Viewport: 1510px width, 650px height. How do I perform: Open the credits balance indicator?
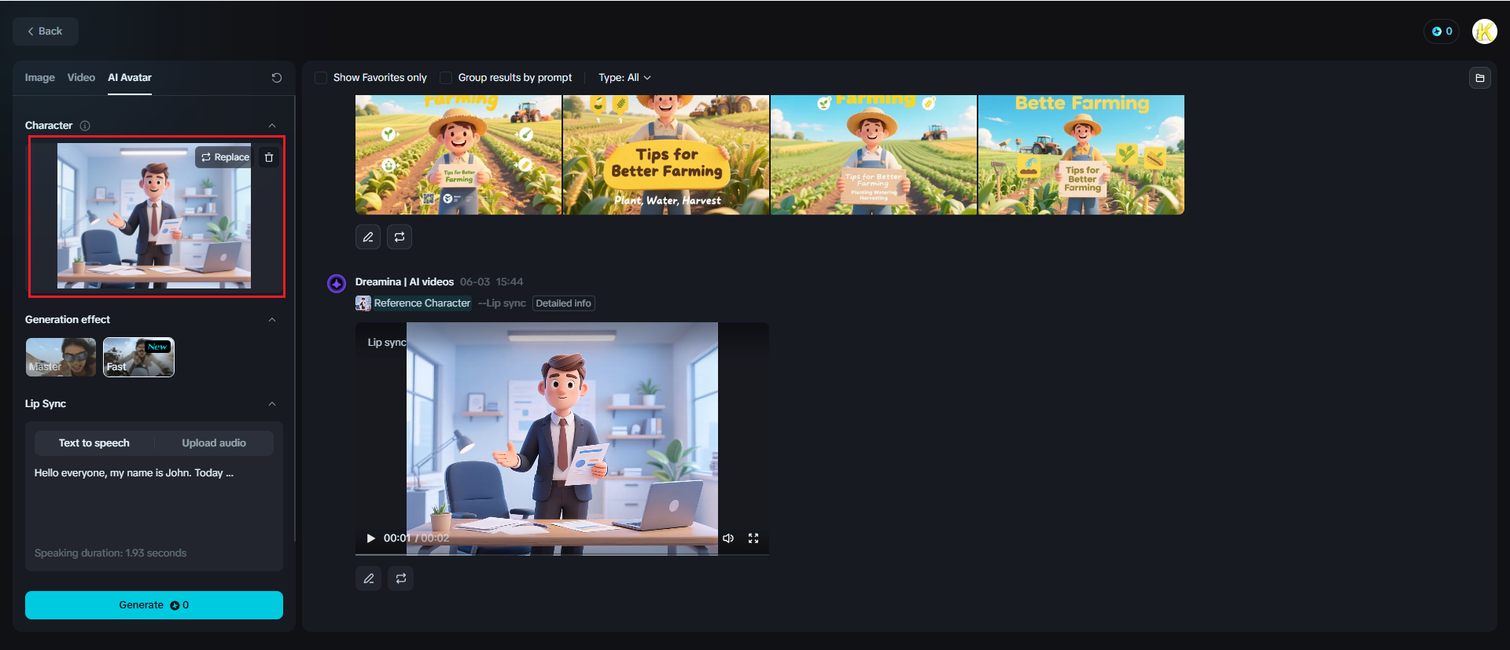tap(1442, 31)
